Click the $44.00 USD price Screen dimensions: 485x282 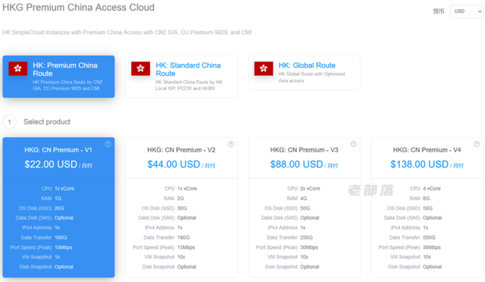pyautogui.click(x=174, y=164)
